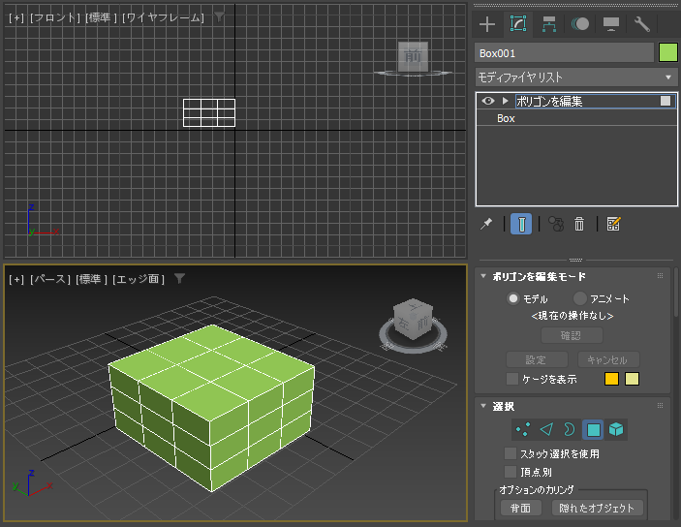Click the Box001 object name field
Screen dimensions: 681x527
point(564,53)
